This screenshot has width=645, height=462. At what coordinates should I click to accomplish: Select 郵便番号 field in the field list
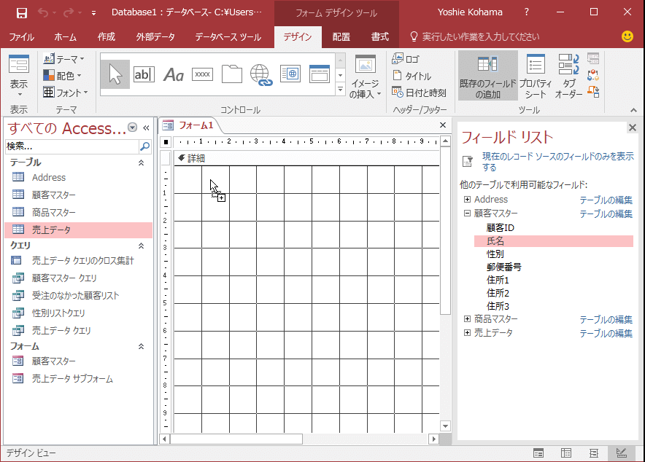click(503, 267)
